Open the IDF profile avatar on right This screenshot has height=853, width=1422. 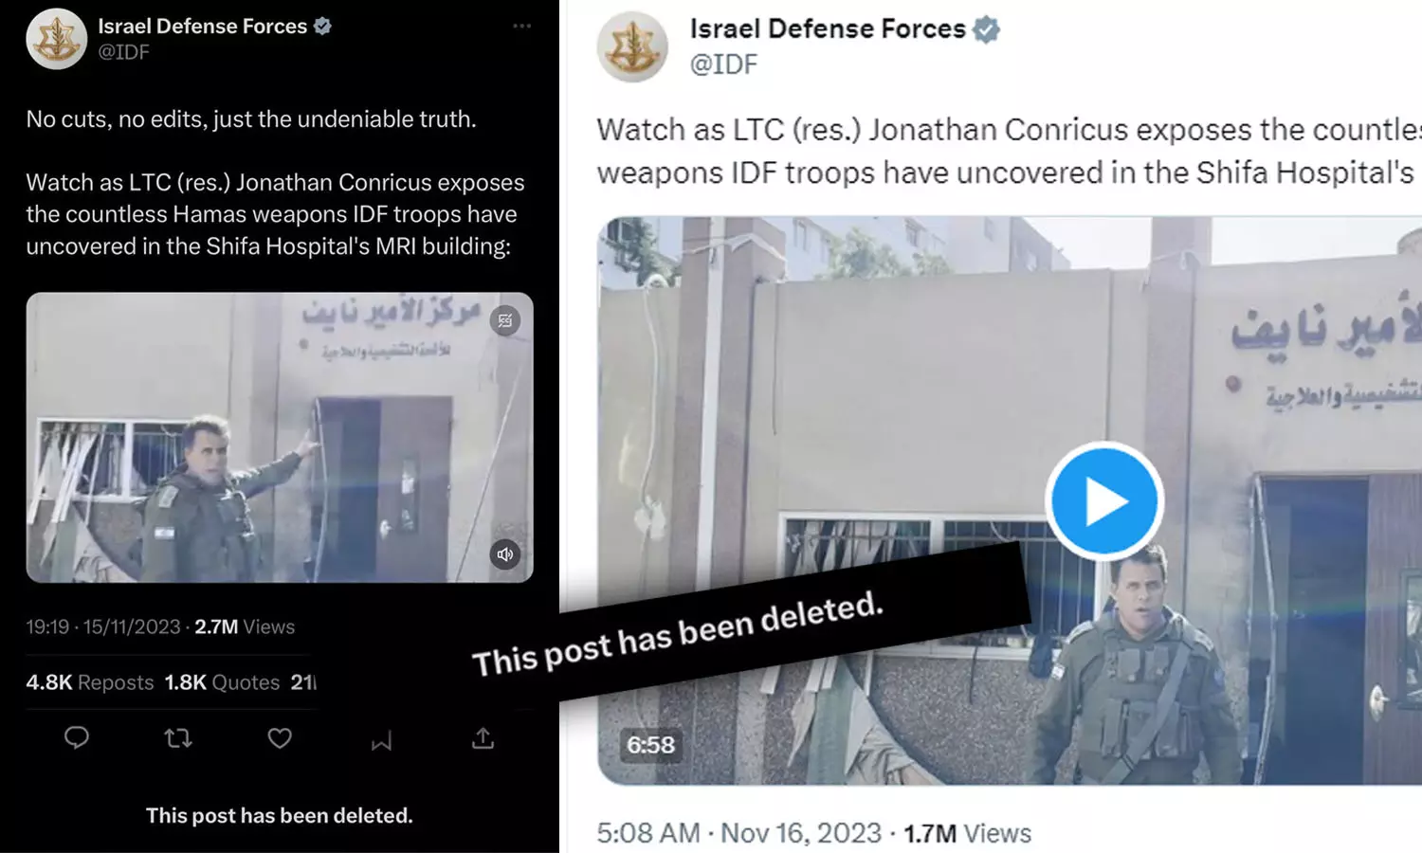tap(632, 46)
